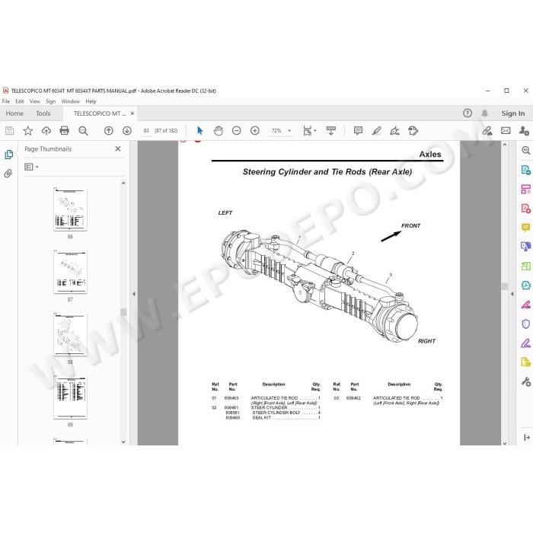Open the Help question mark icon

click(x=468, y=113)
